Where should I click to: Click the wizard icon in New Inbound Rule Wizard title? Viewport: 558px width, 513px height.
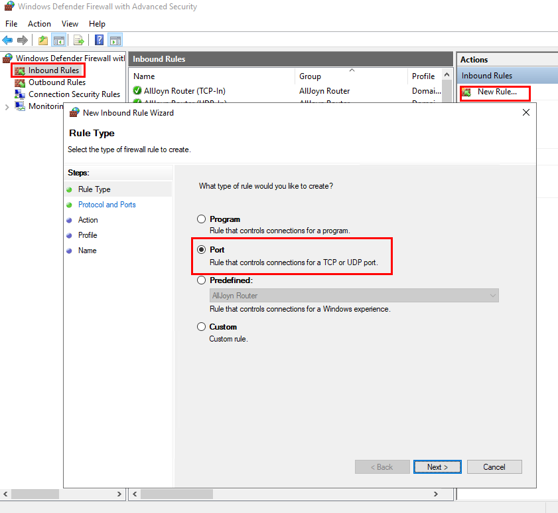pyautogui.click(x=74, y=112)
